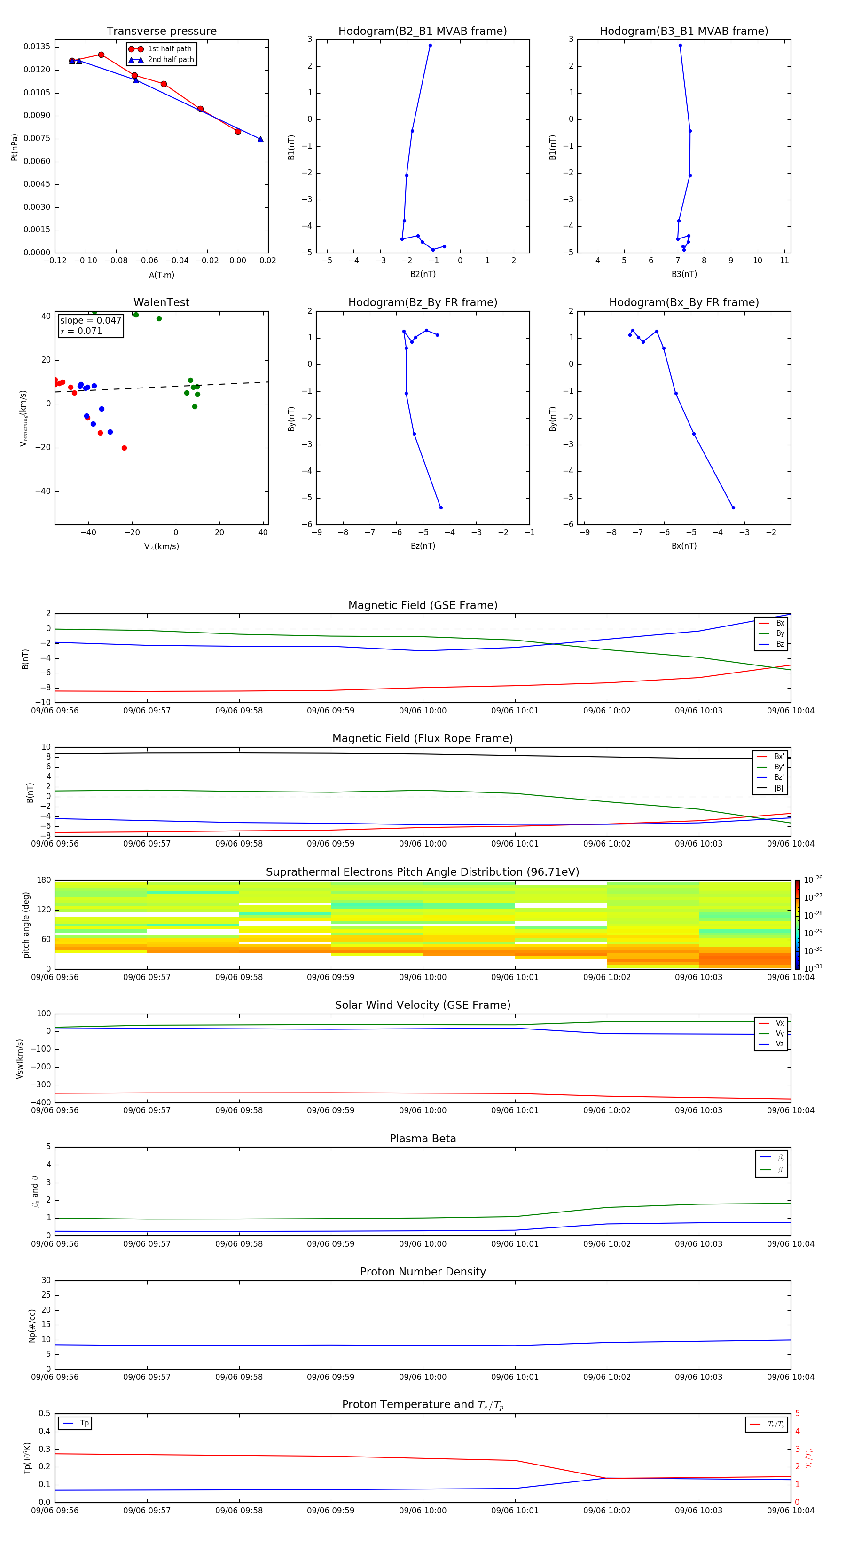Click the 'Hodogram(Bx_By FR frame)' title
Image resolution: width=846 pixels, height=1552 pixels.
pyautogui.click(x=684, y=302)
